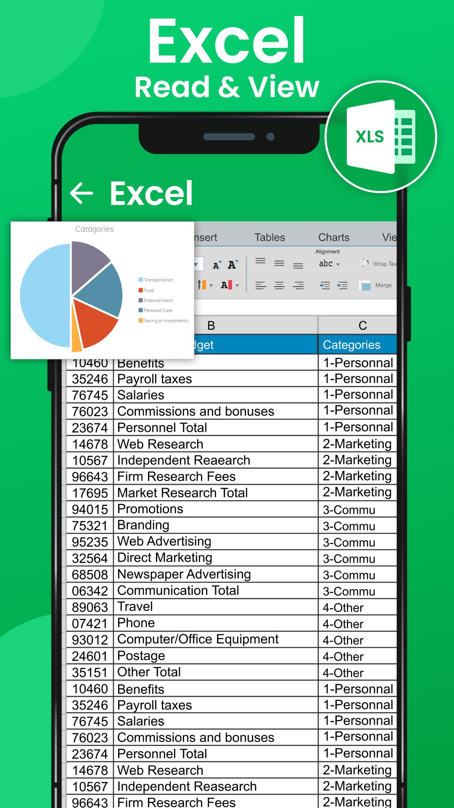The image size is (454, 808).
Task: Select the value 89063 cell
Action: point(90,607)
